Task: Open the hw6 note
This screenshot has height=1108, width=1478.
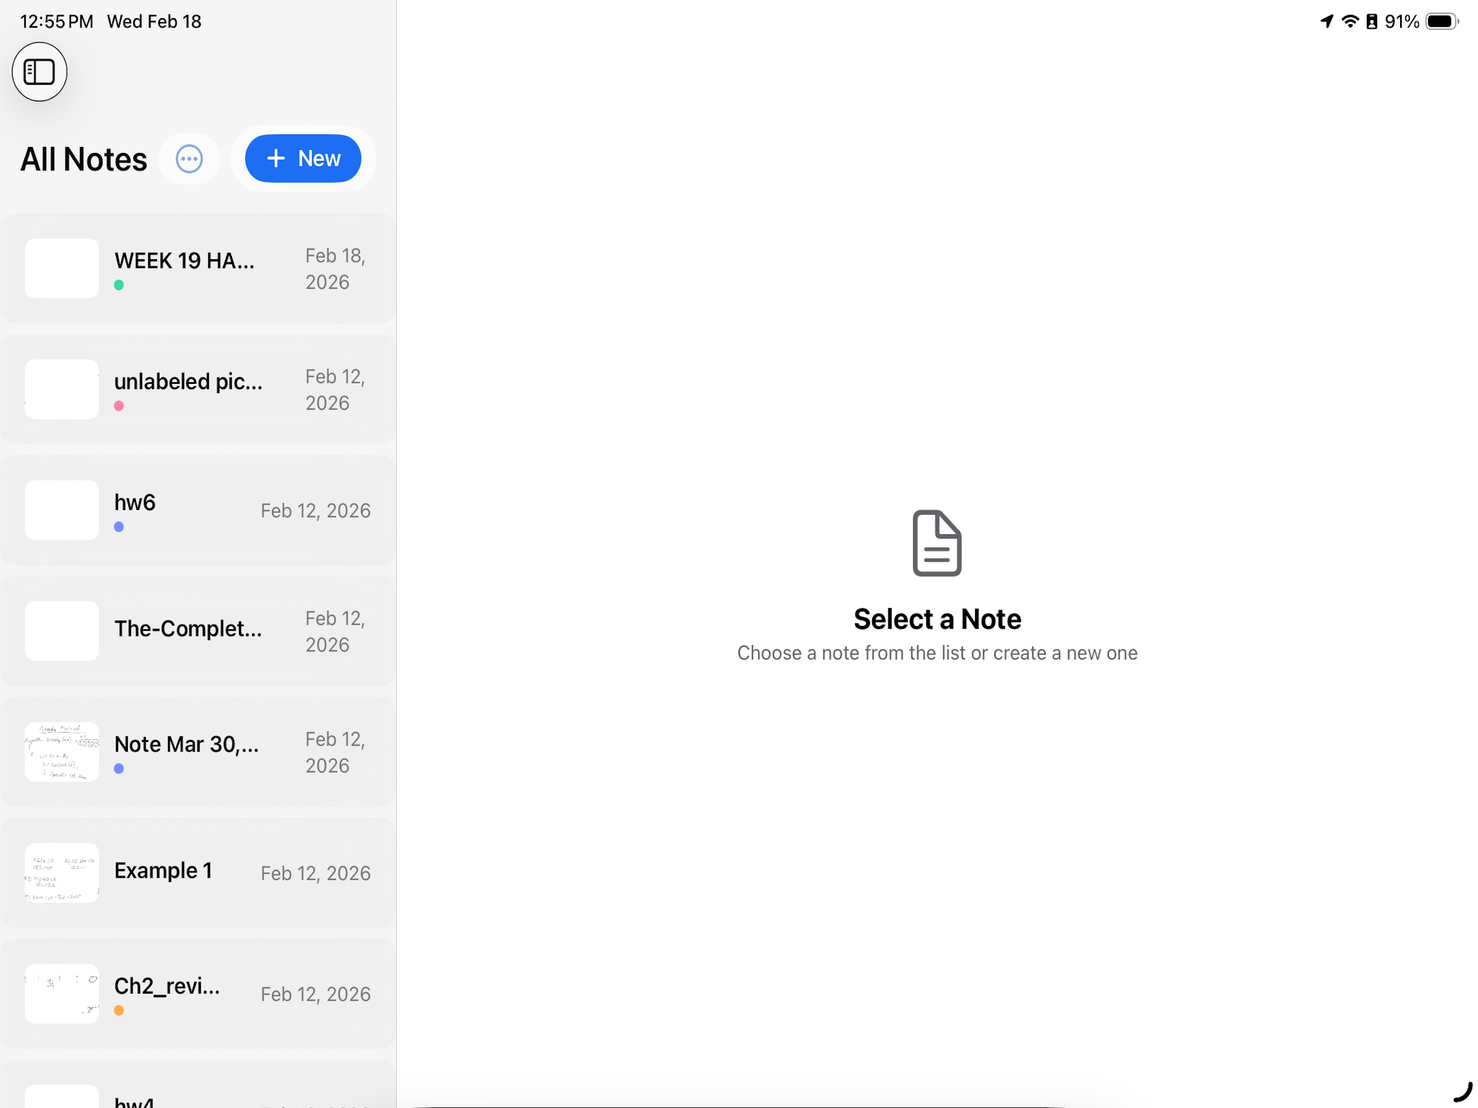Action: (x=198, y=511)
